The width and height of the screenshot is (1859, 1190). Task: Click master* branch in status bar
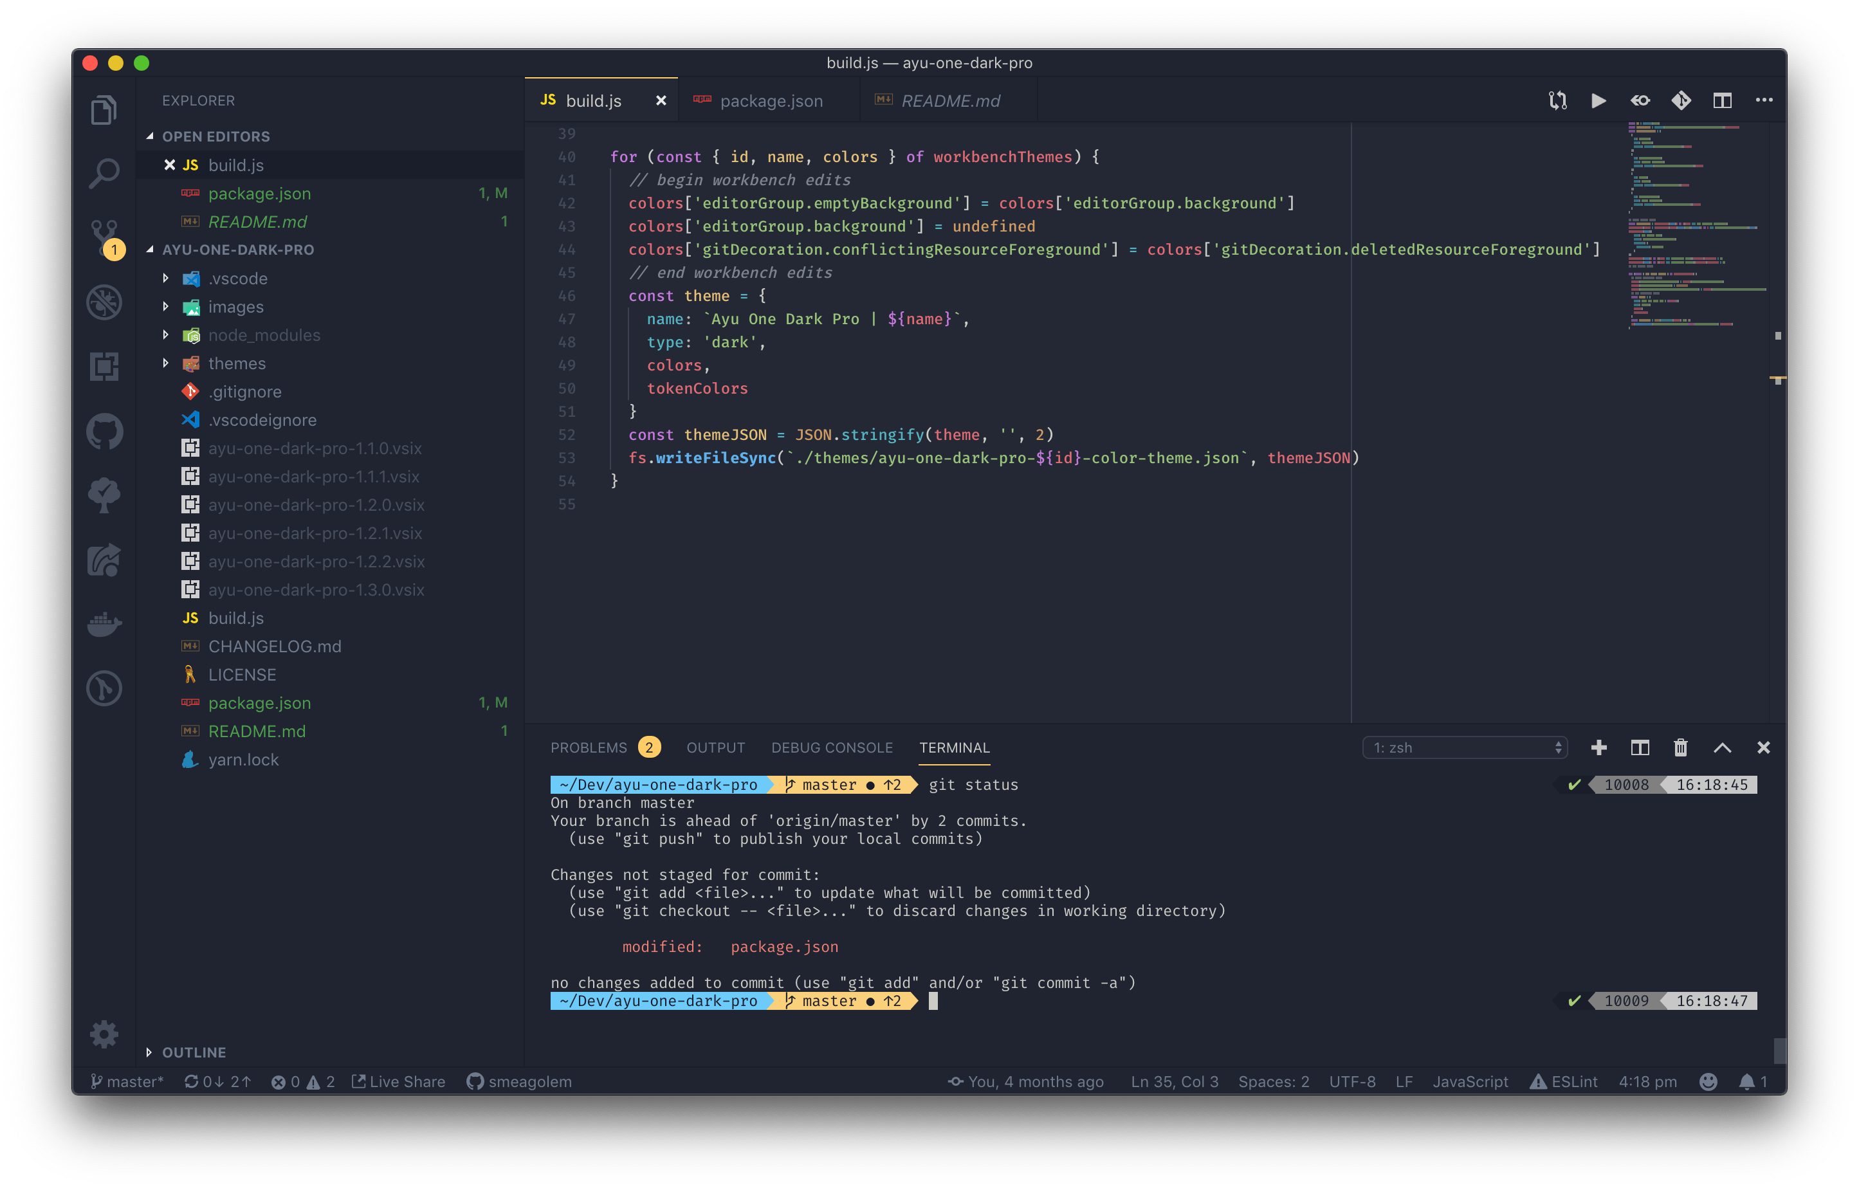pyautogui.click(x=127, y=1081)
